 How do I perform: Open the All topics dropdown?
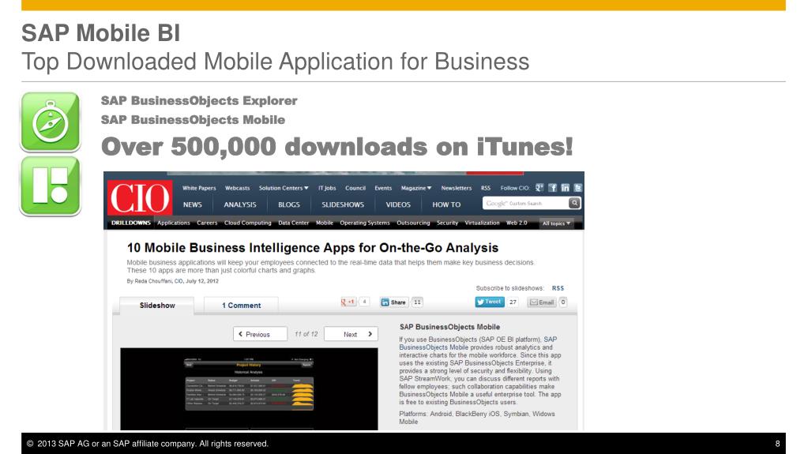556,223
